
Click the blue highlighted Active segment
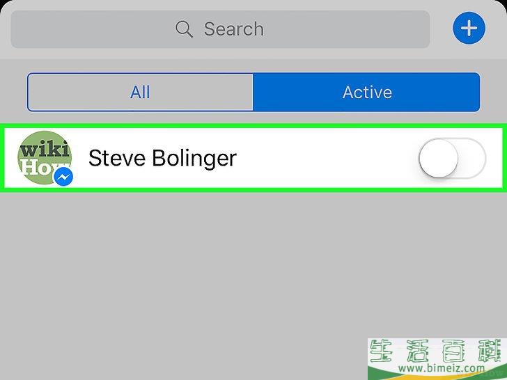(x=366, y=92)
